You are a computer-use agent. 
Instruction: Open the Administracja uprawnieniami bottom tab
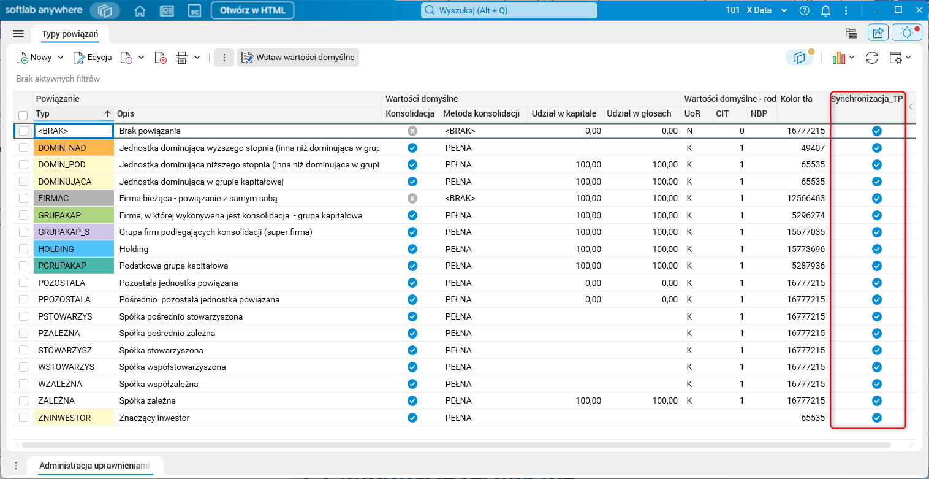pyautogui.click(x=94, y=466)
